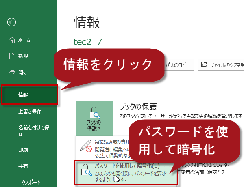Click the back arrow to exit backstage
The height and width of the screenshot is (187, 244).
click(x=12, y=22)
